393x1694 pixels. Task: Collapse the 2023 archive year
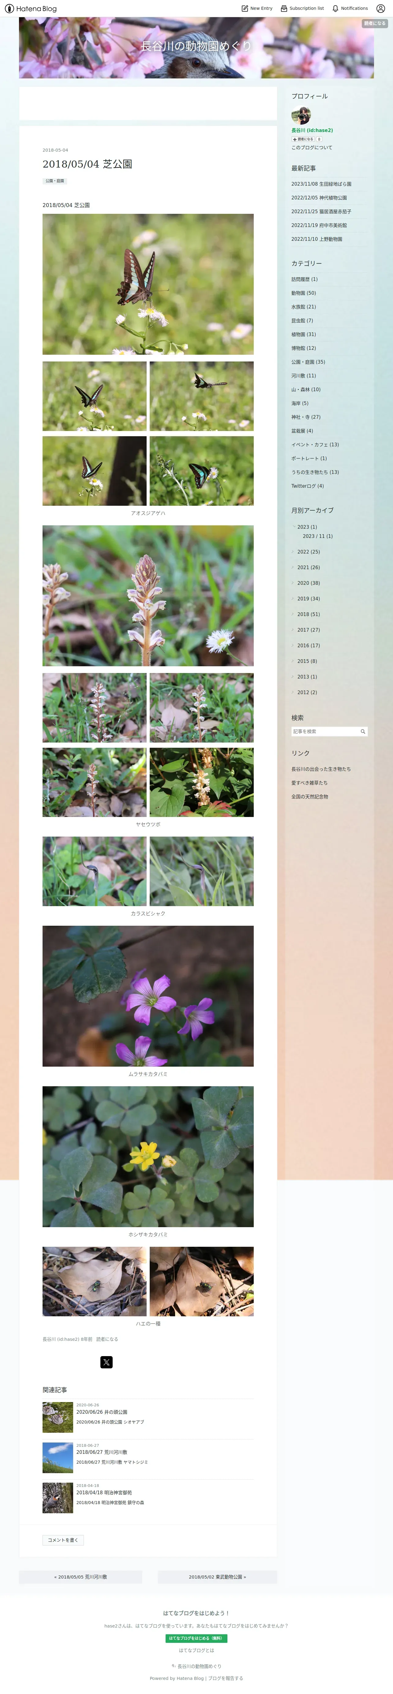(x=294, y=527)
